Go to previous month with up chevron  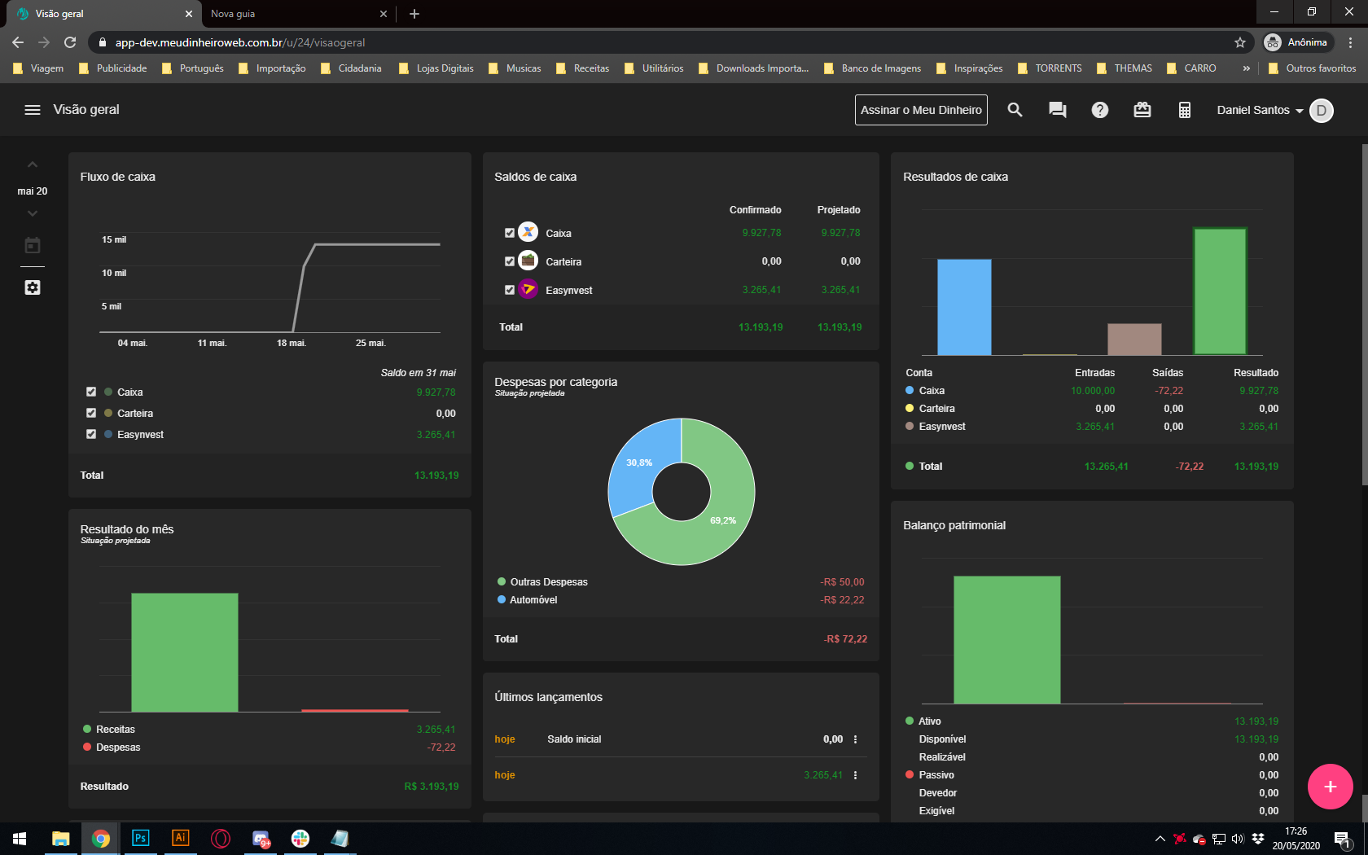33,165
